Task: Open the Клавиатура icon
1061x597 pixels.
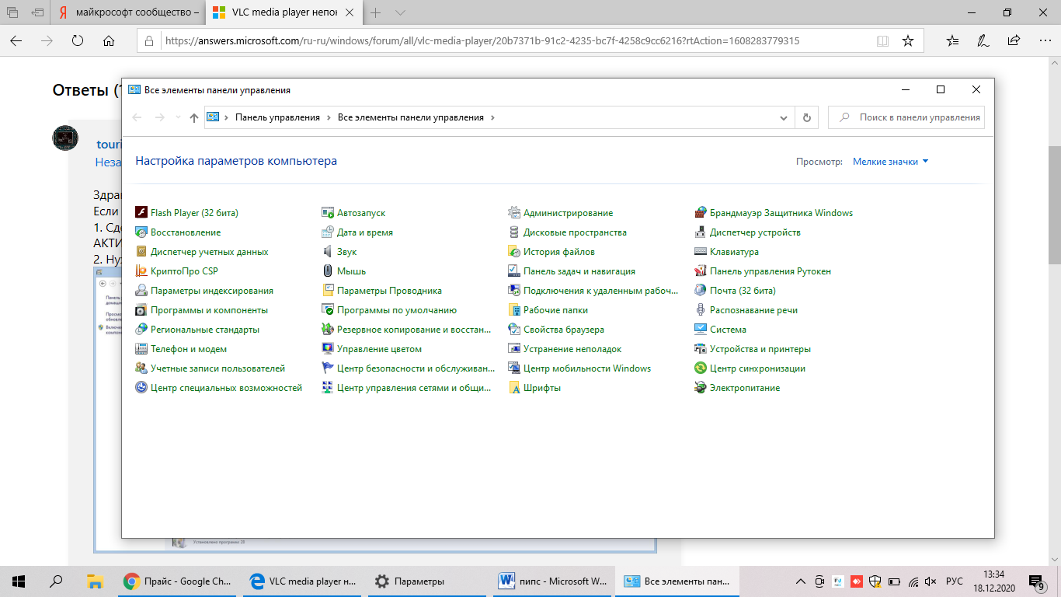Action: coord(701,251)
